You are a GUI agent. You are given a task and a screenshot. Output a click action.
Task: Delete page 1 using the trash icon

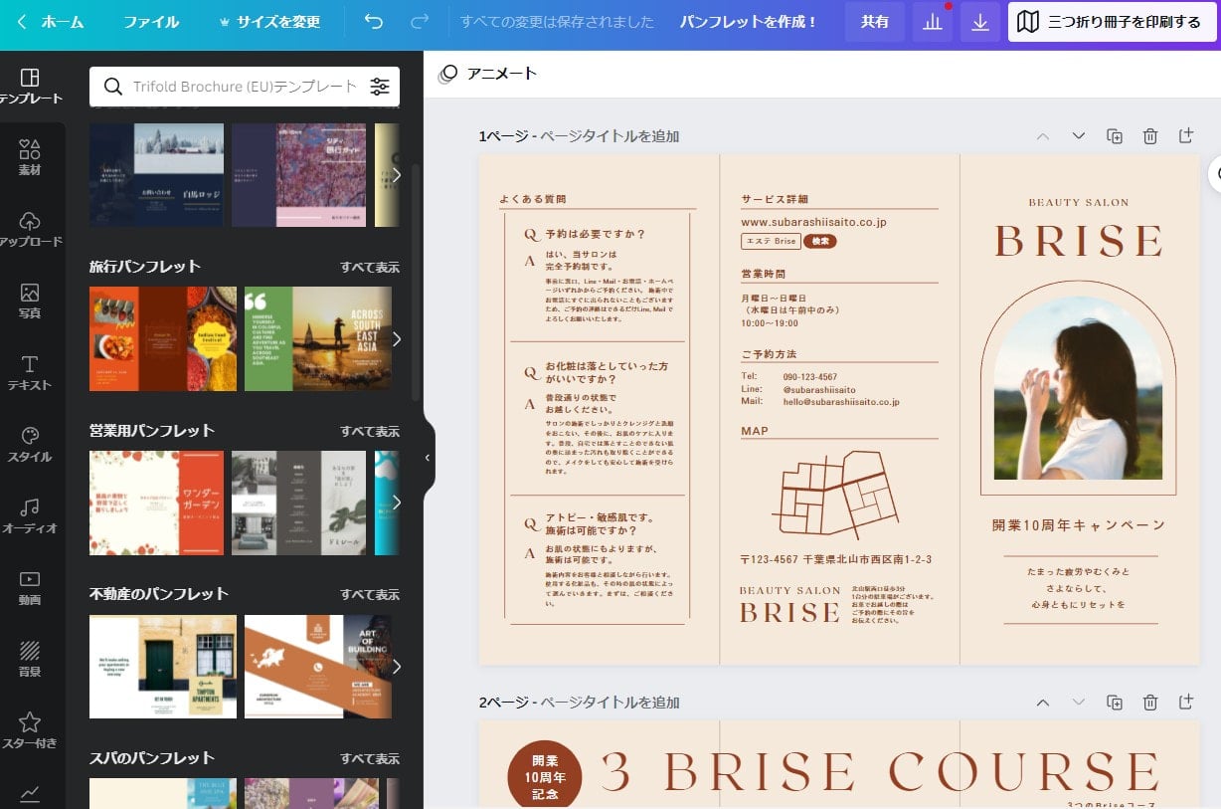[1149, 135]
